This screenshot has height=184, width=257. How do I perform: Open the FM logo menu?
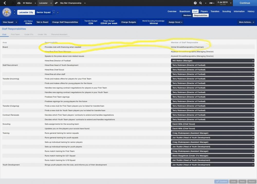(x=211, y=3)
